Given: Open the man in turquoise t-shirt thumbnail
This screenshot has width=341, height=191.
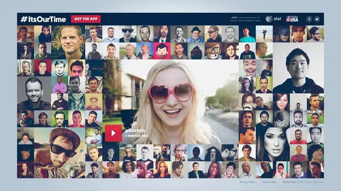Looking at the screenshot, I should pos(247,34).
